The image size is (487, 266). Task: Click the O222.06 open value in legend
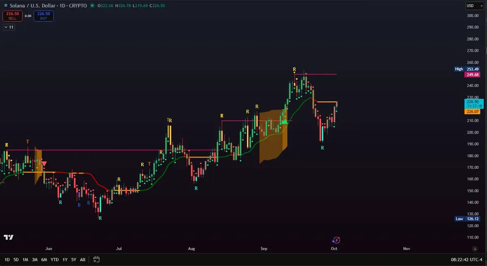[x=106, y=6]
